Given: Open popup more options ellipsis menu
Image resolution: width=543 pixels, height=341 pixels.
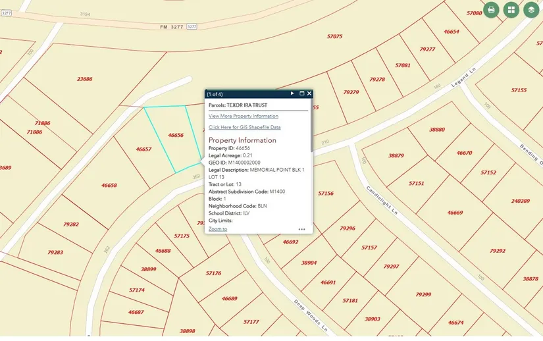Looking at the screenshot, I should (301, 230).
